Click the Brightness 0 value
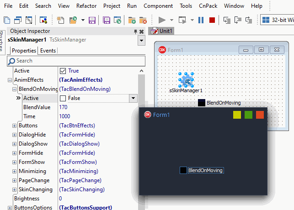 [60, 199]
